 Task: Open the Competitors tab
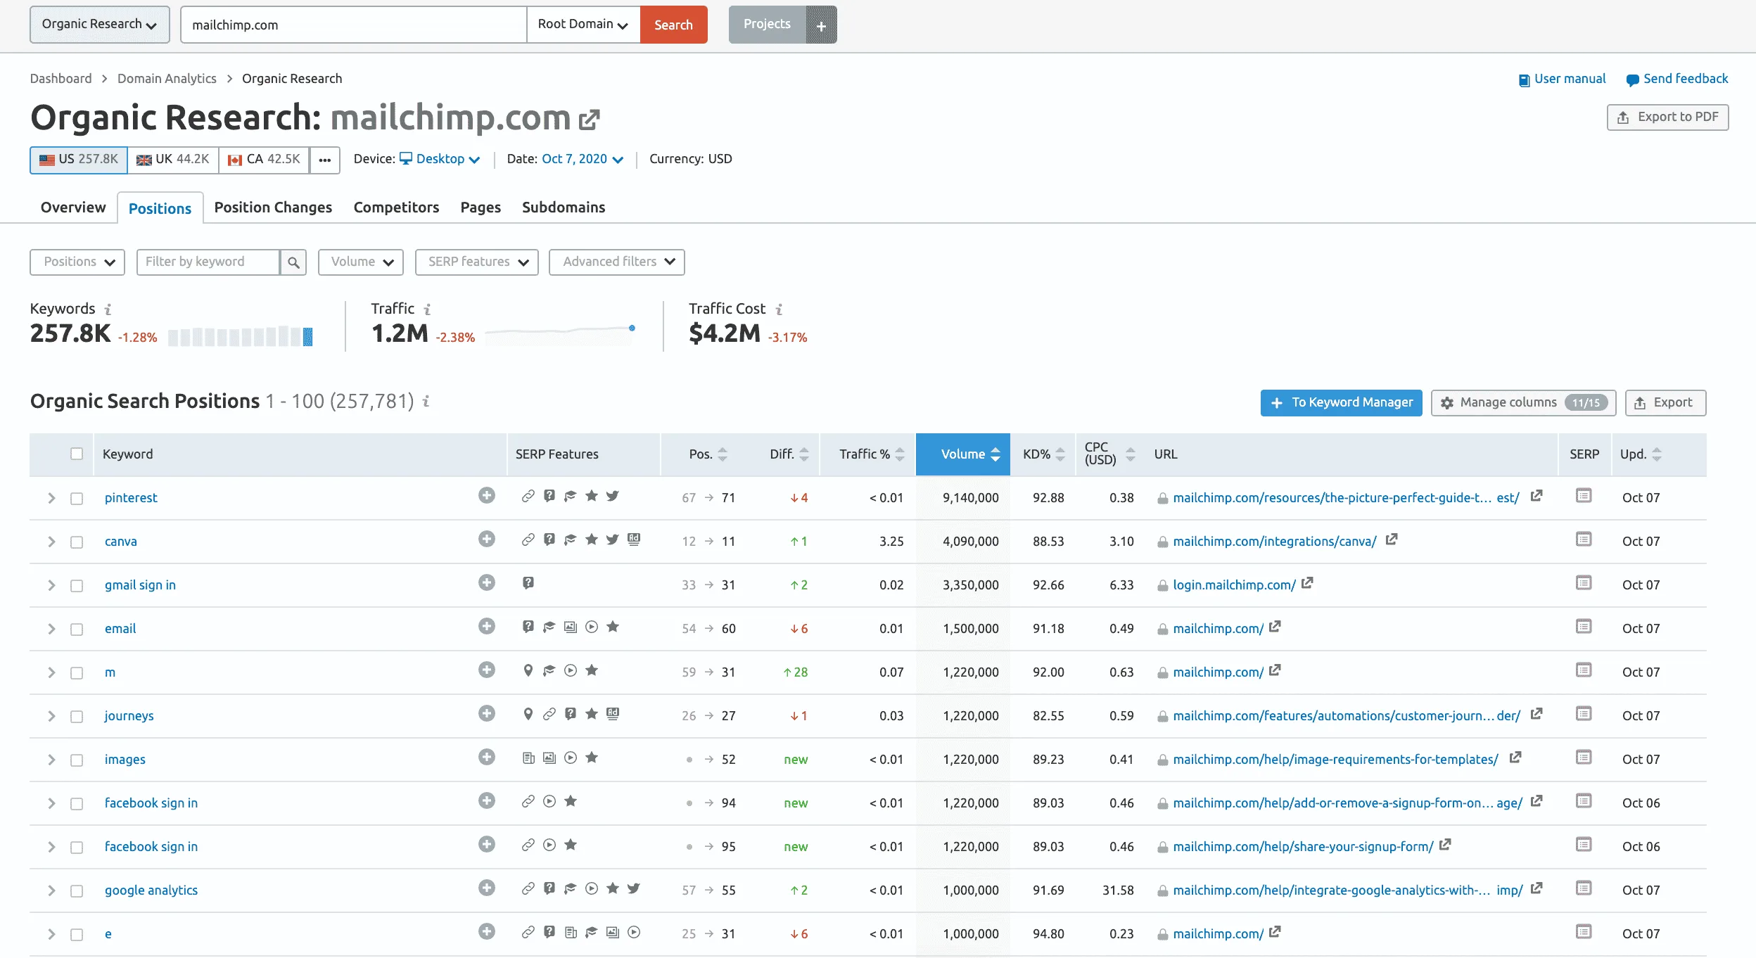pyautogui.click(x=396, y=207)
